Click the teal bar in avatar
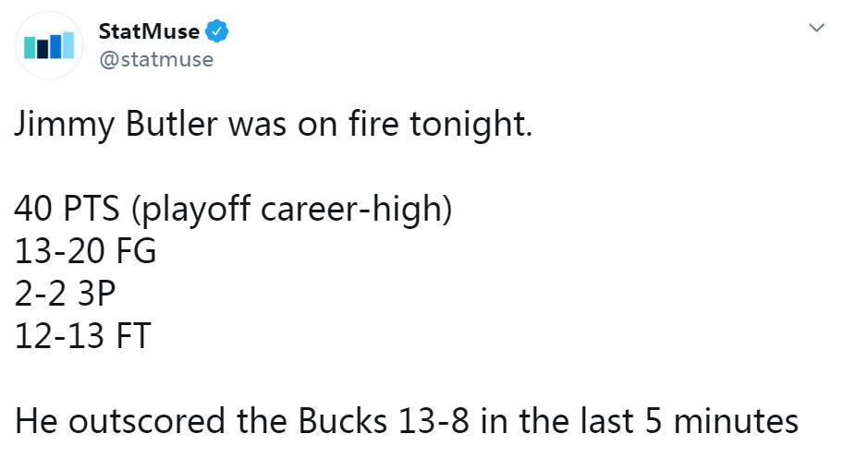Viewport: 857px width, 458px height. (31, 48)
